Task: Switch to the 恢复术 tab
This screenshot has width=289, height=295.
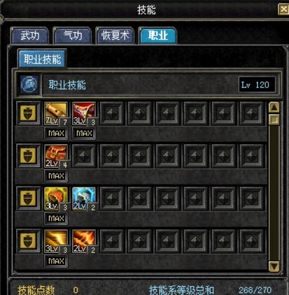Action: tap(116, 35)
